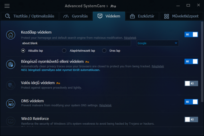Click the Win10 Reinforce heading
The width and height of the screenshot is (204, 136).
coord(35,119)
